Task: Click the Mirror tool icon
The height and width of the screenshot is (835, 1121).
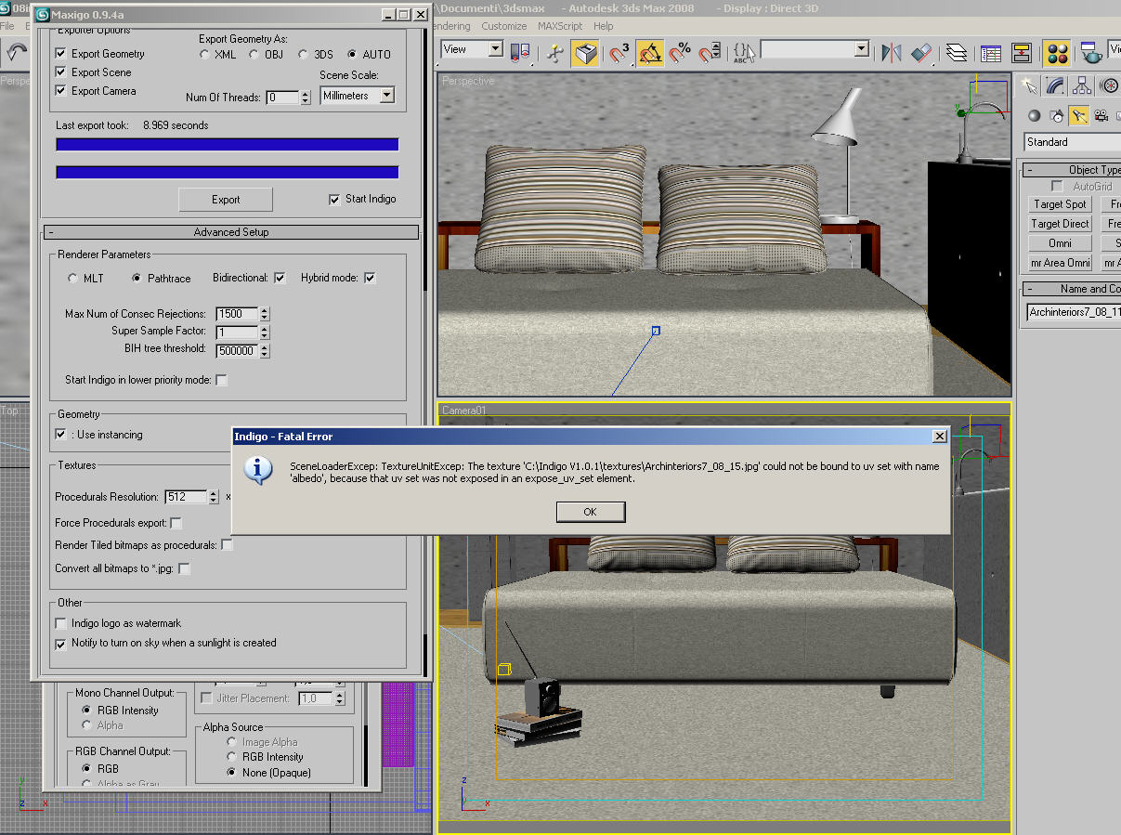Action: (x=891, y=54)
